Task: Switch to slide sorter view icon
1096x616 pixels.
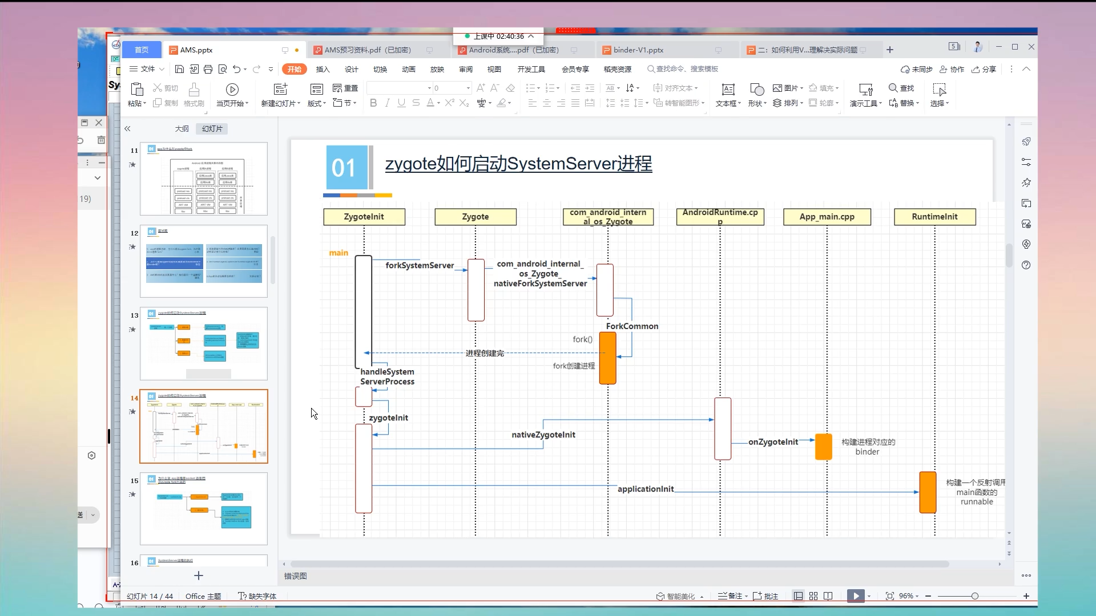Action: pos(813,596)
